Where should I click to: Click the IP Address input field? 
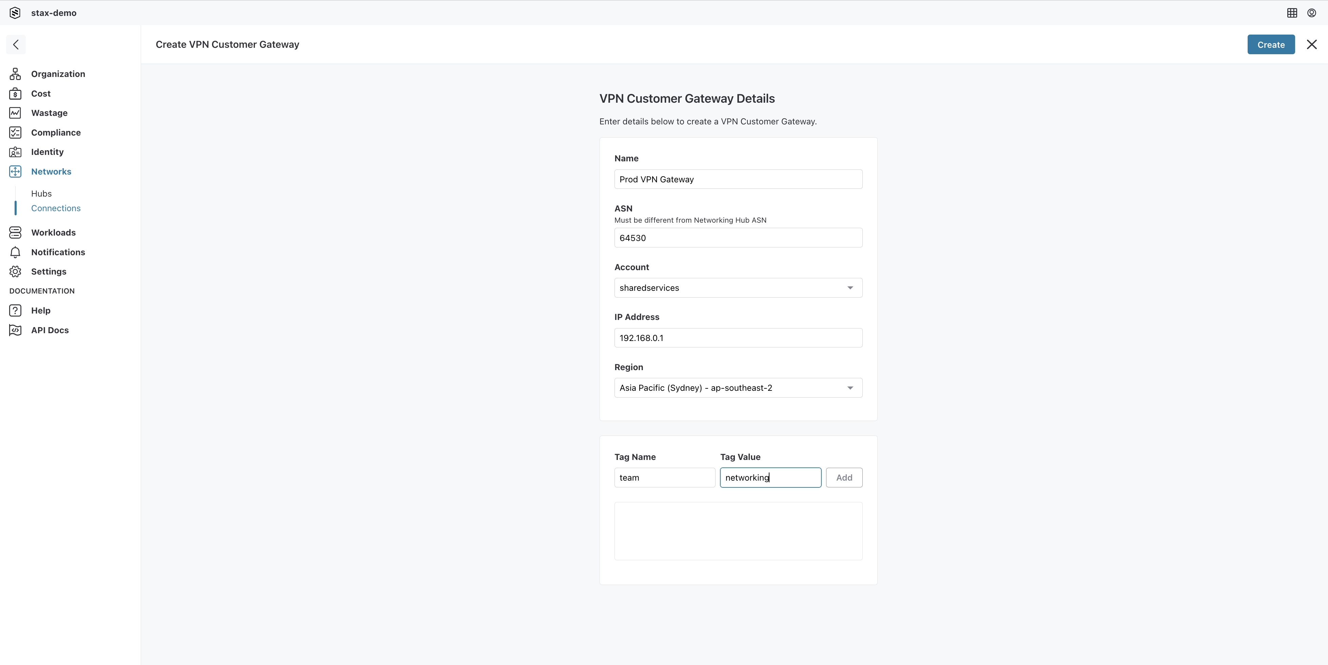[x=737, y=338]
